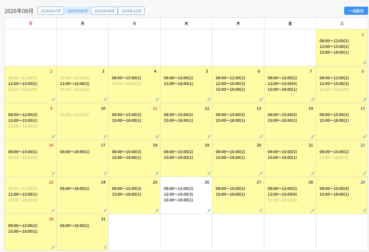Open the 2026年10月 month tab
This screenshot has height=252, width=369.
(x=131, y=11)
